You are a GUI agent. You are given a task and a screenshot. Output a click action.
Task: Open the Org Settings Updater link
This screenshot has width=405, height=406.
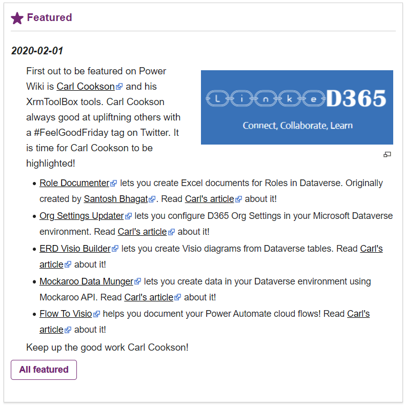coord(82,216)
